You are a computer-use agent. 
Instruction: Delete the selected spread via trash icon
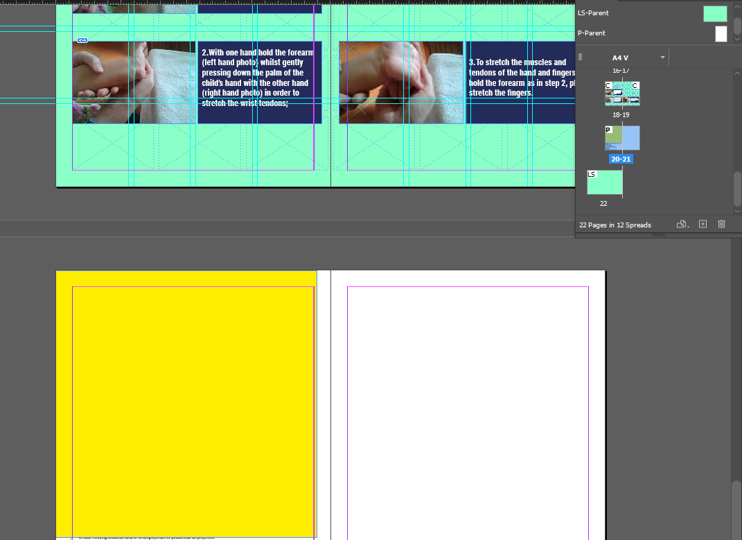pos(721,224)
